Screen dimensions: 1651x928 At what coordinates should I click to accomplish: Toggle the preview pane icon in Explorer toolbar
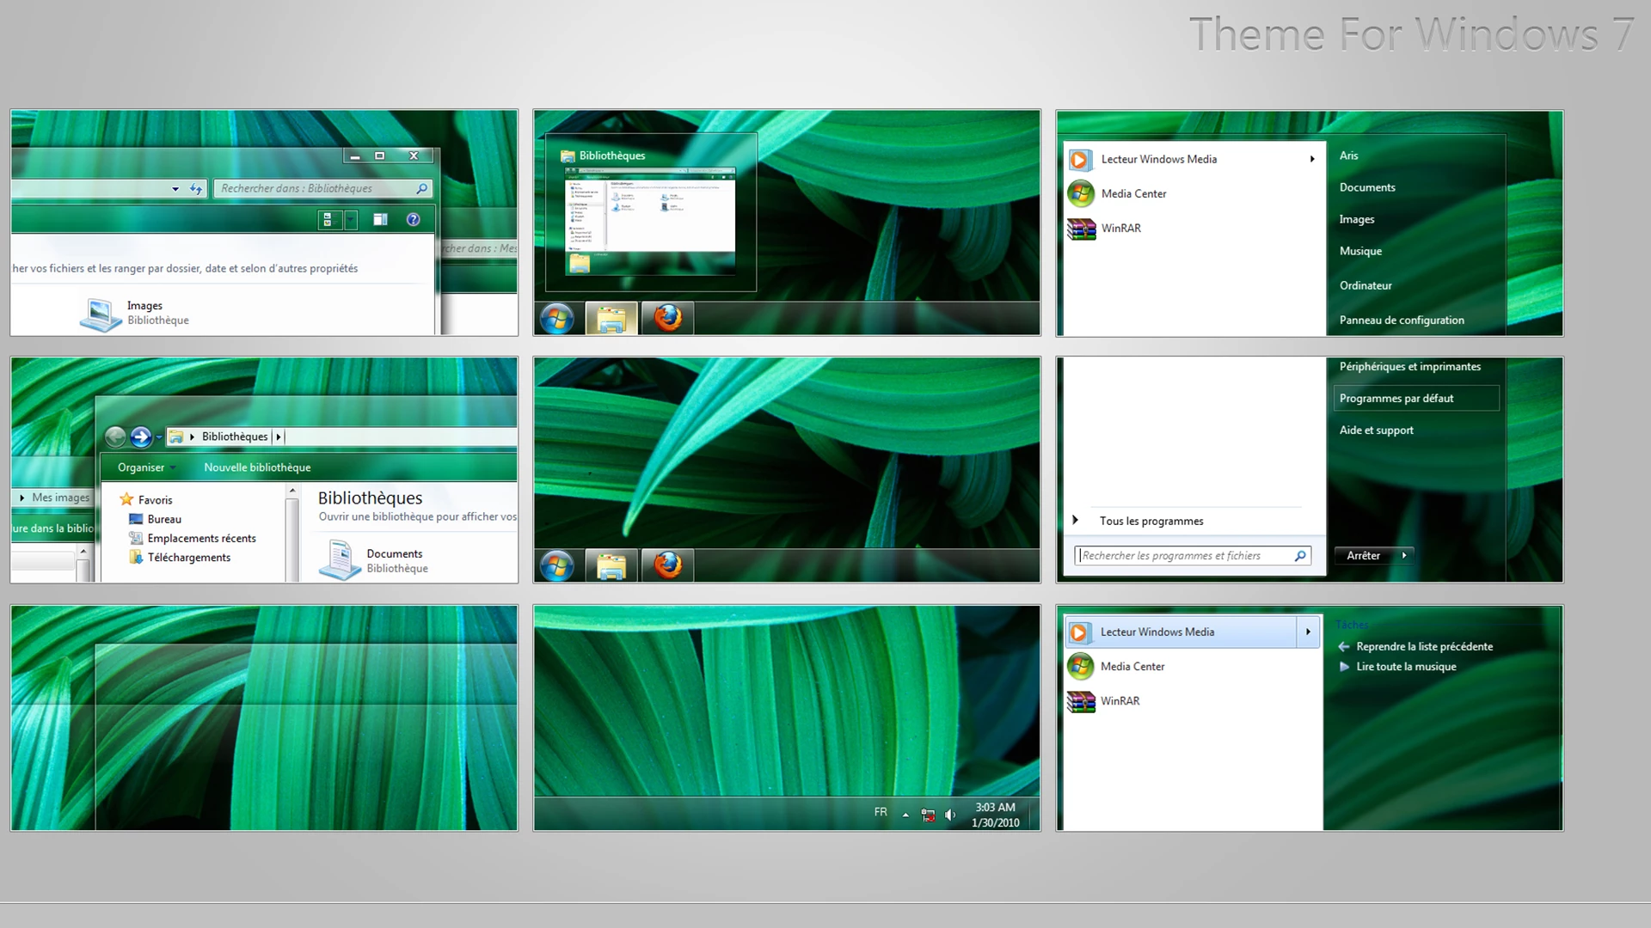click(x=380, y=219)
